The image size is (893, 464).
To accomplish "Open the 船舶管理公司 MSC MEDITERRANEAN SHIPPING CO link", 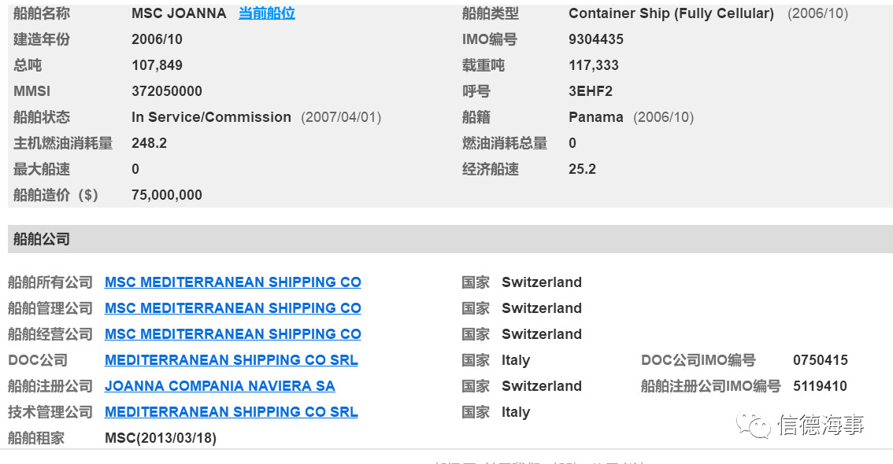I will pyautogui.click(x=233, y=308).
